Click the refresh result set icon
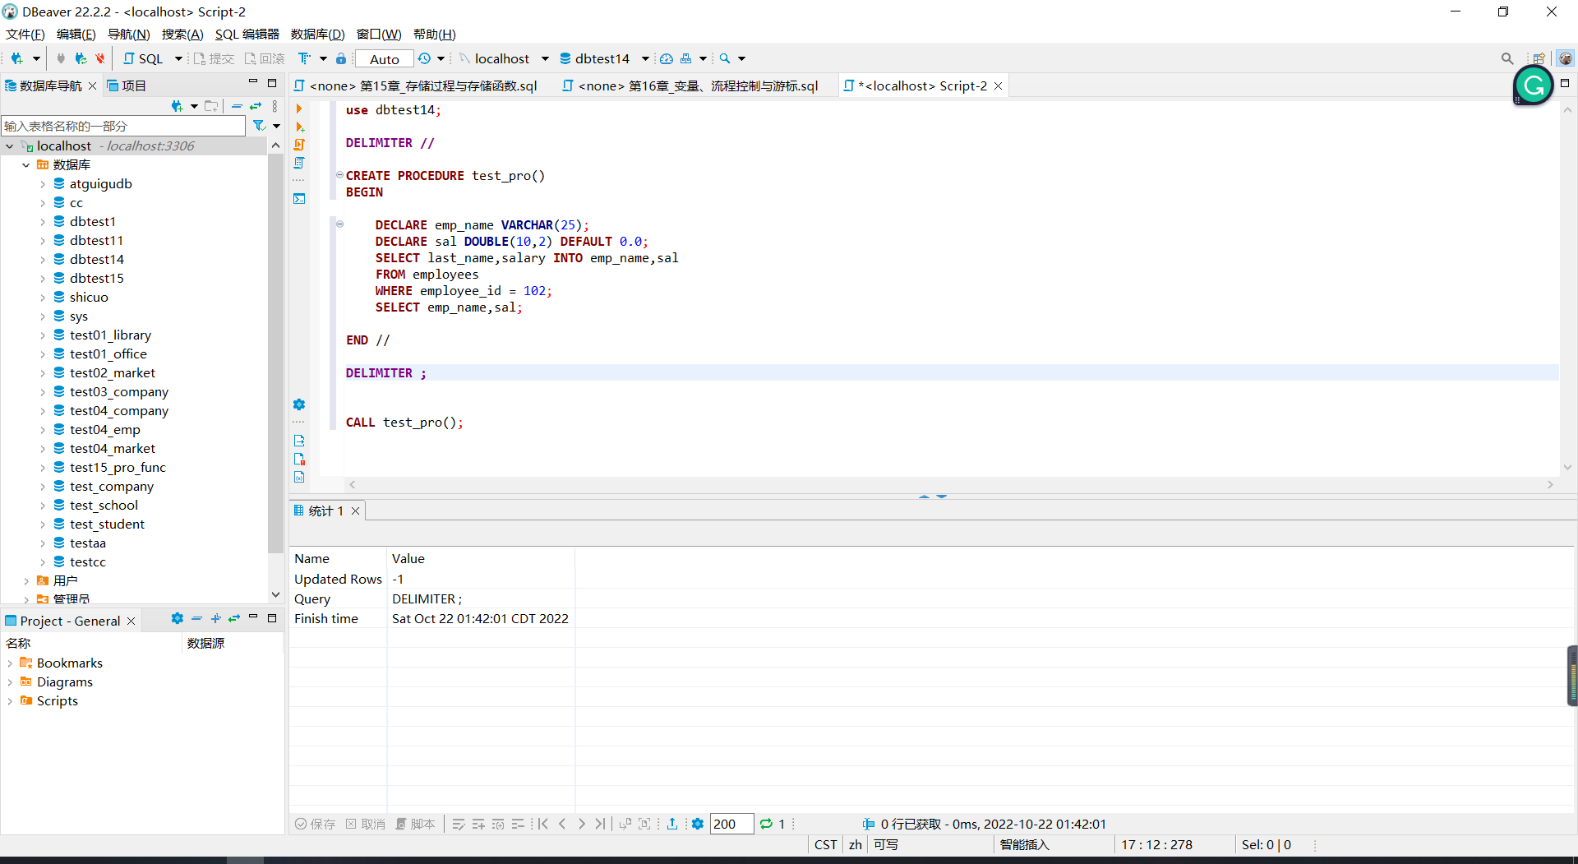This screenshot has height=864, width=1578. tap(767, 824)
